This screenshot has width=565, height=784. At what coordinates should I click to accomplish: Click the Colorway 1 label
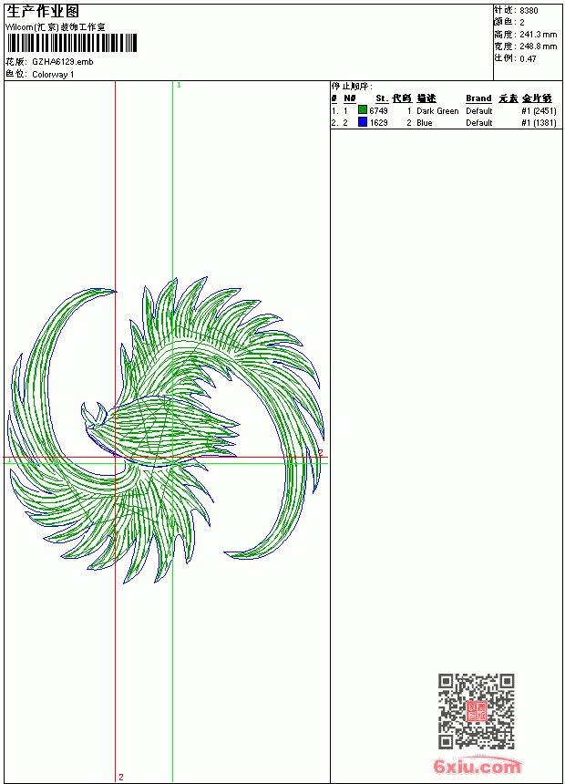[53, 75]
